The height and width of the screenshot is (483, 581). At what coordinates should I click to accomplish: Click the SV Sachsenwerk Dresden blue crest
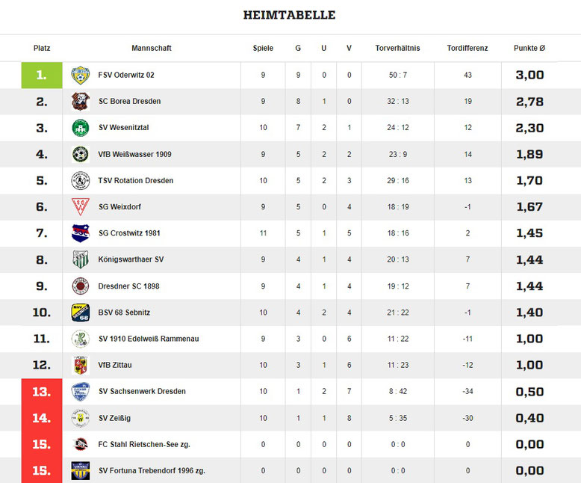click(81, 392)
